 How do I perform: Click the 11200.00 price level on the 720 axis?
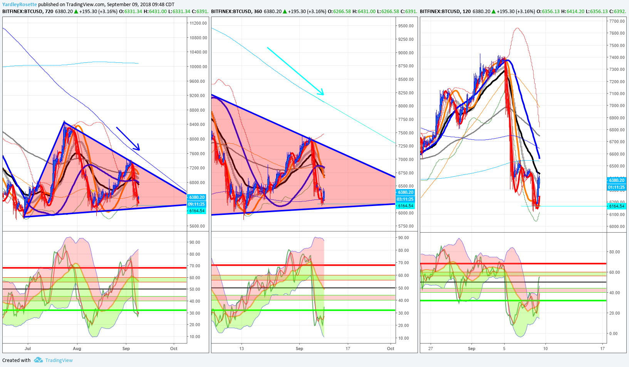point(198,23)
